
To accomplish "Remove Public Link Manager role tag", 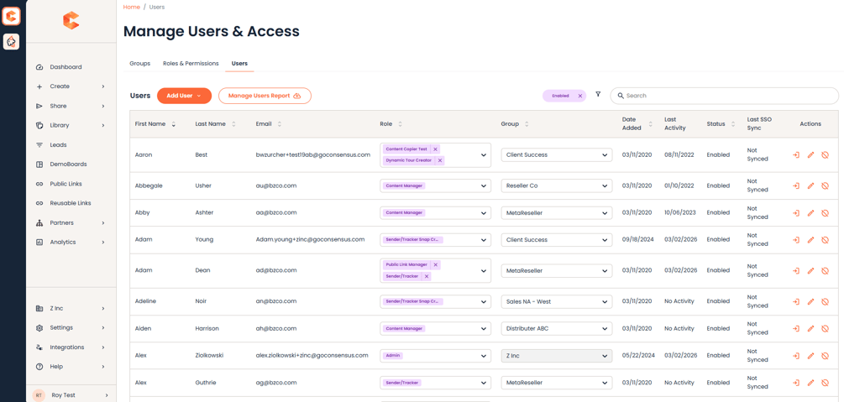I will click(x=436, y=264).
